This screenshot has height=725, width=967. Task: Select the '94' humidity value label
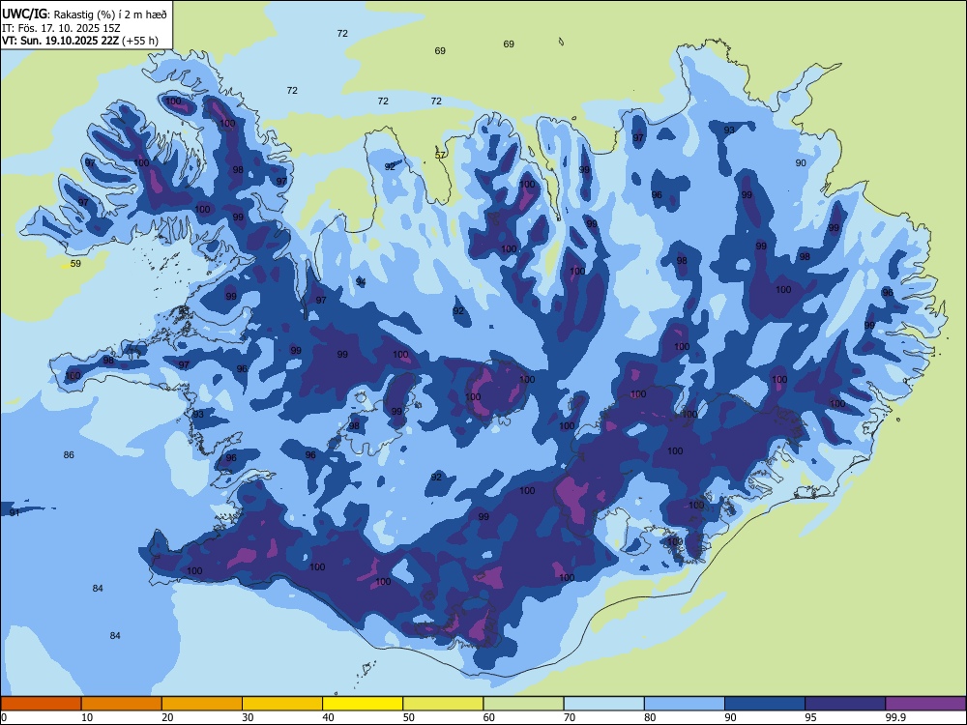click(x=361, y=281)
